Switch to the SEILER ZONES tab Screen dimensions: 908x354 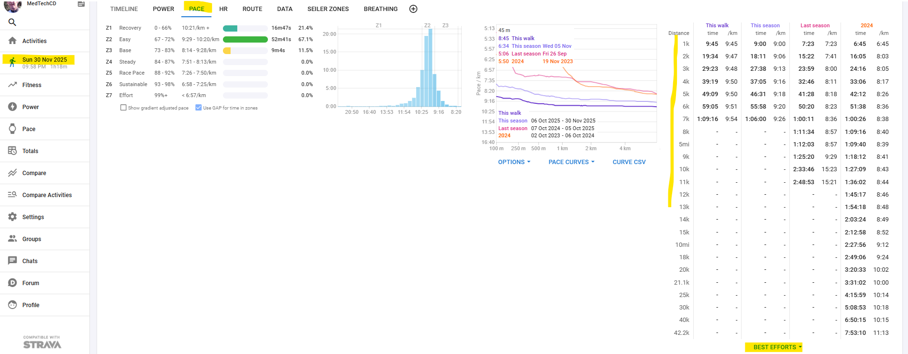328,9
